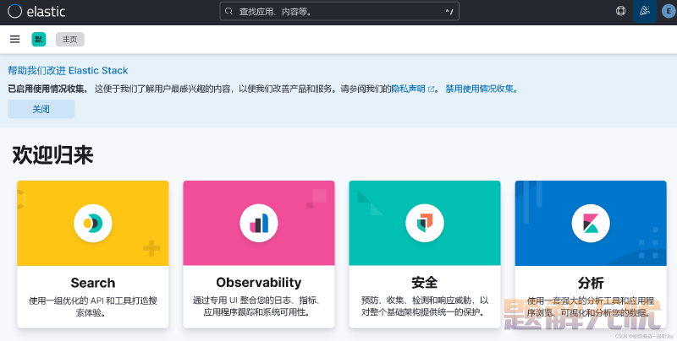Open the help lifebuoy menu icon
The width and height of the screenshot is (677, 341).
621,11
